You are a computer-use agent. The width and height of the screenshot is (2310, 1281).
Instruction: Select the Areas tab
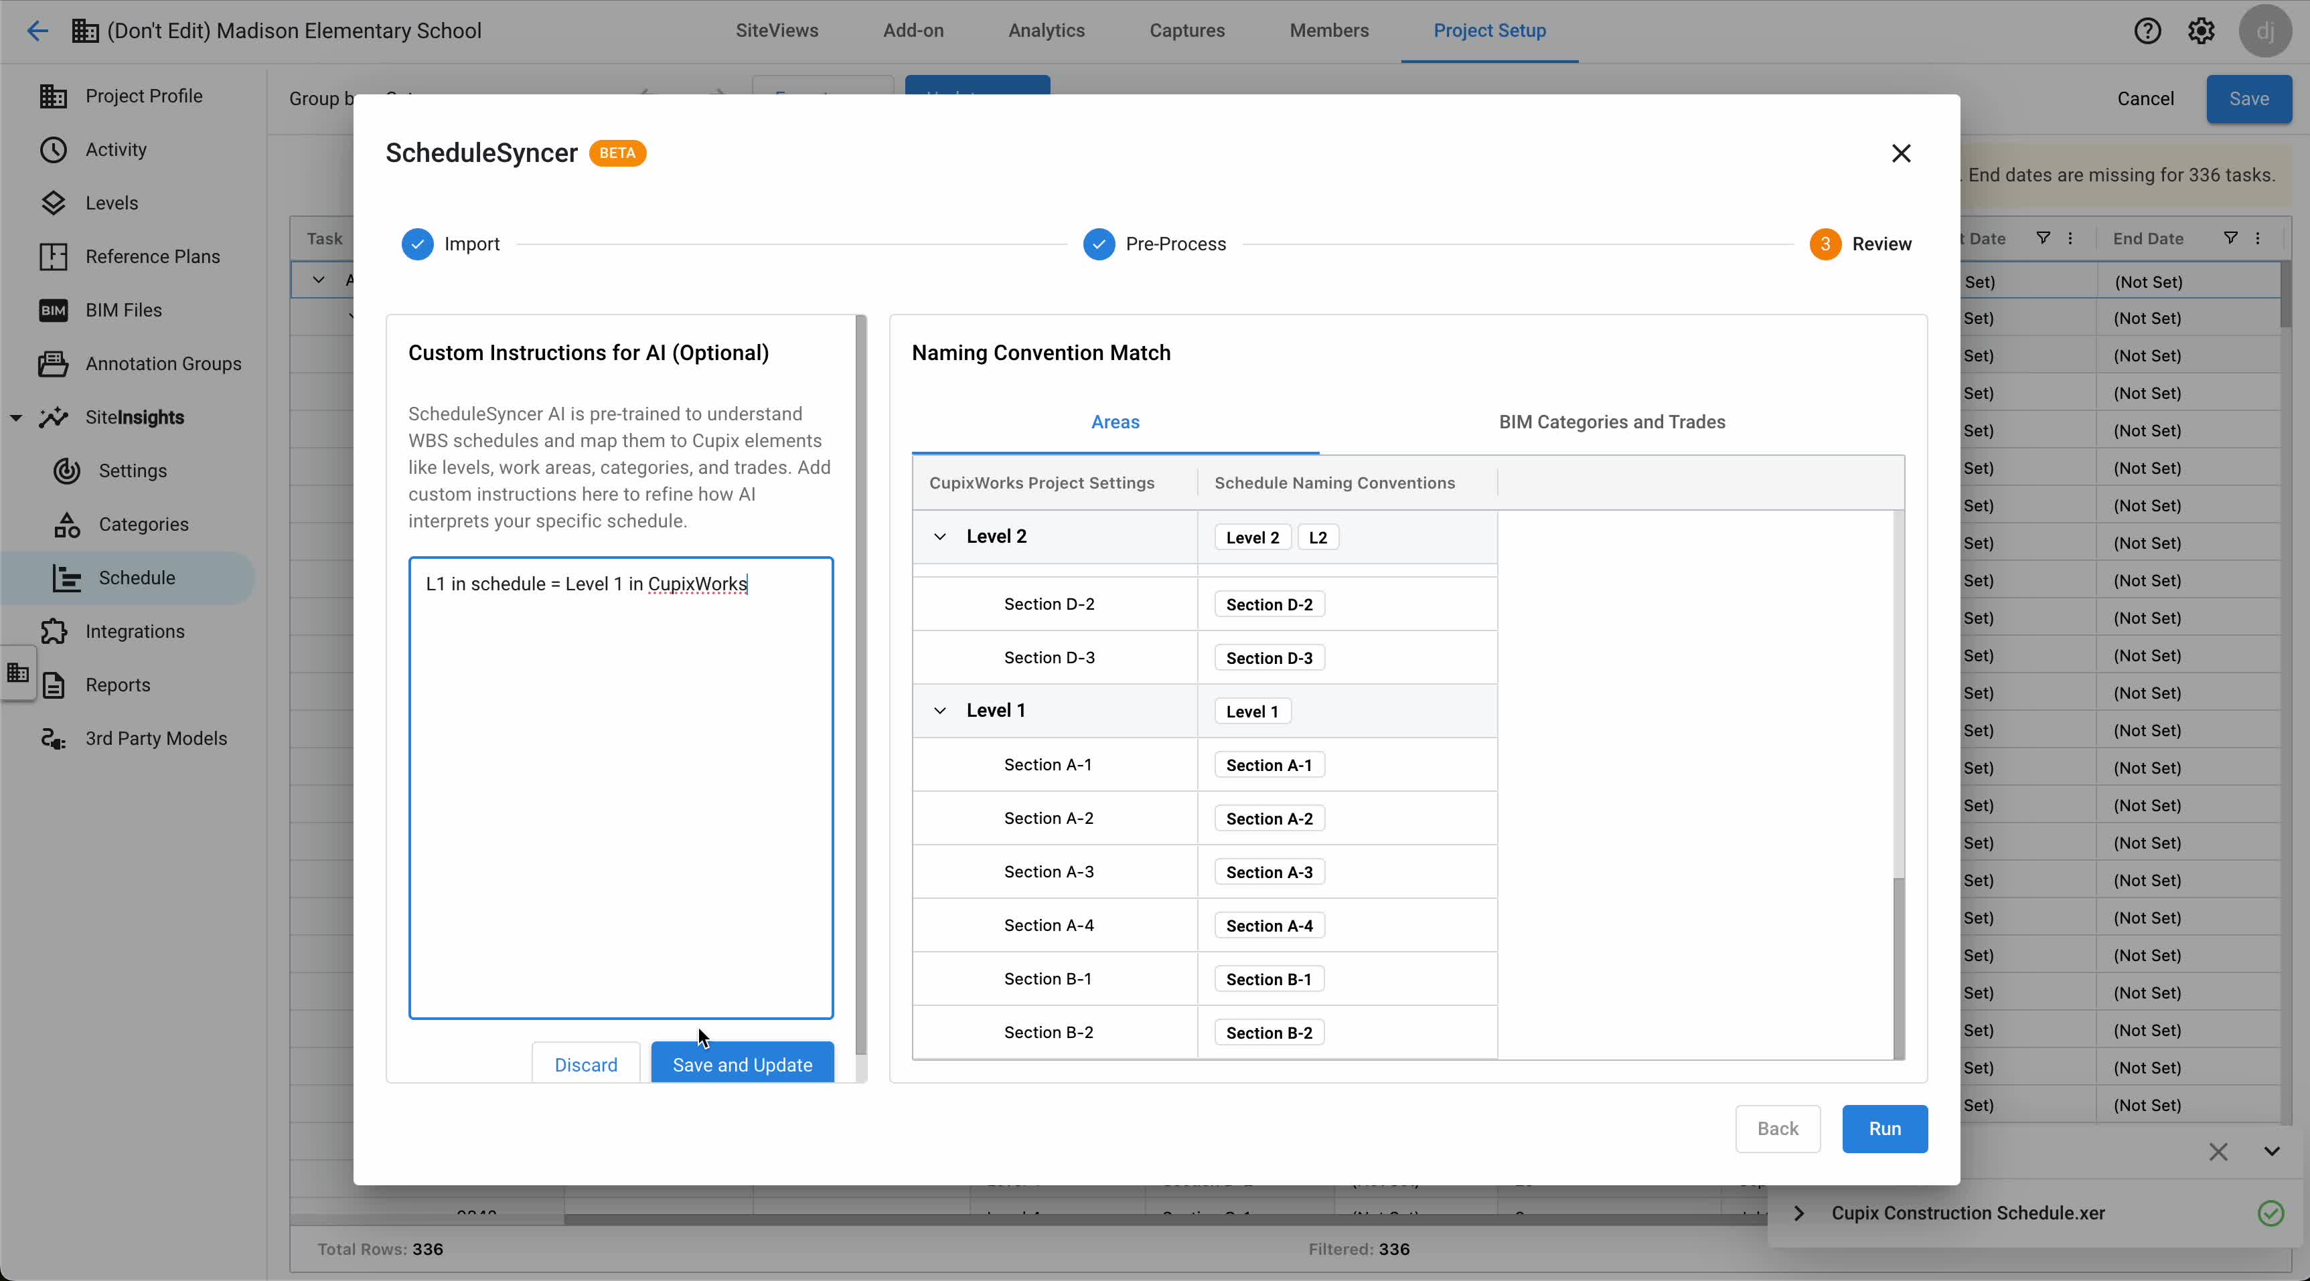(1115, 422)
